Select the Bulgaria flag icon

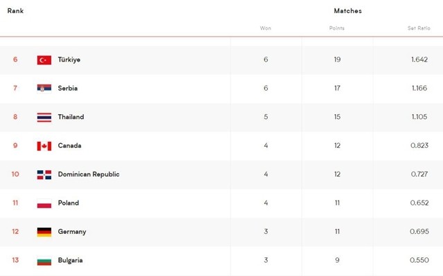click(44, 261)
